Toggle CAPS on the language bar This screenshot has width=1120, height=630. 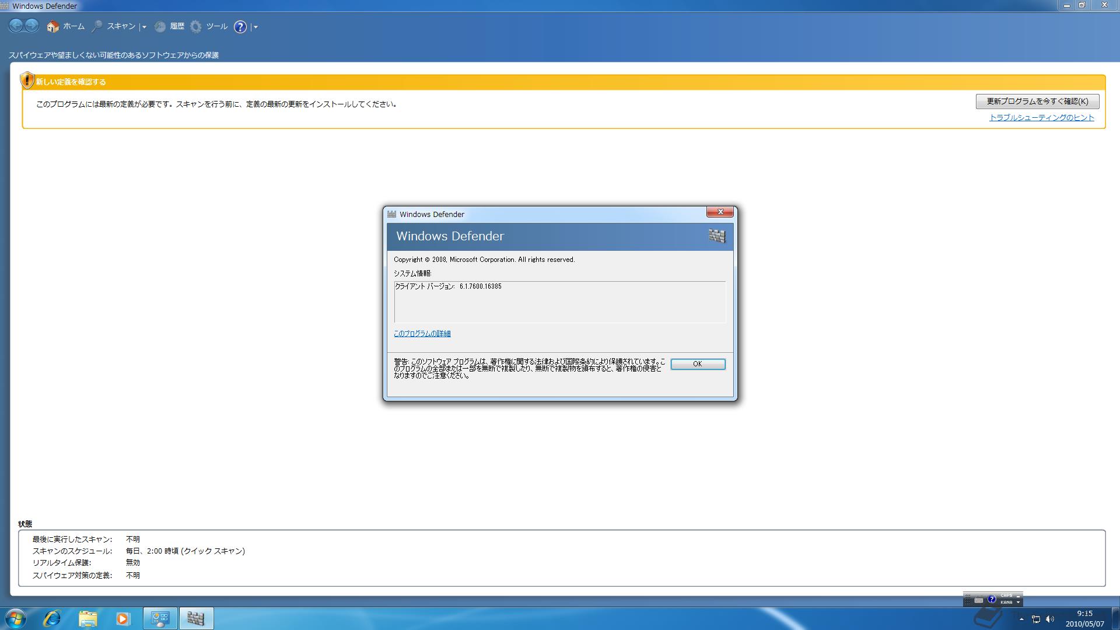pyautogui.click(x=1006, y=596)
